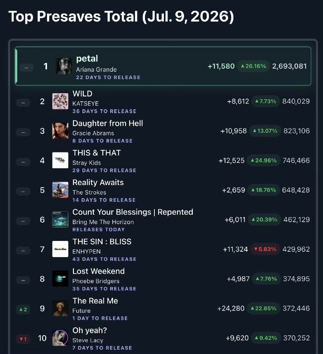Open the THIS & THAT cover art

60,160
